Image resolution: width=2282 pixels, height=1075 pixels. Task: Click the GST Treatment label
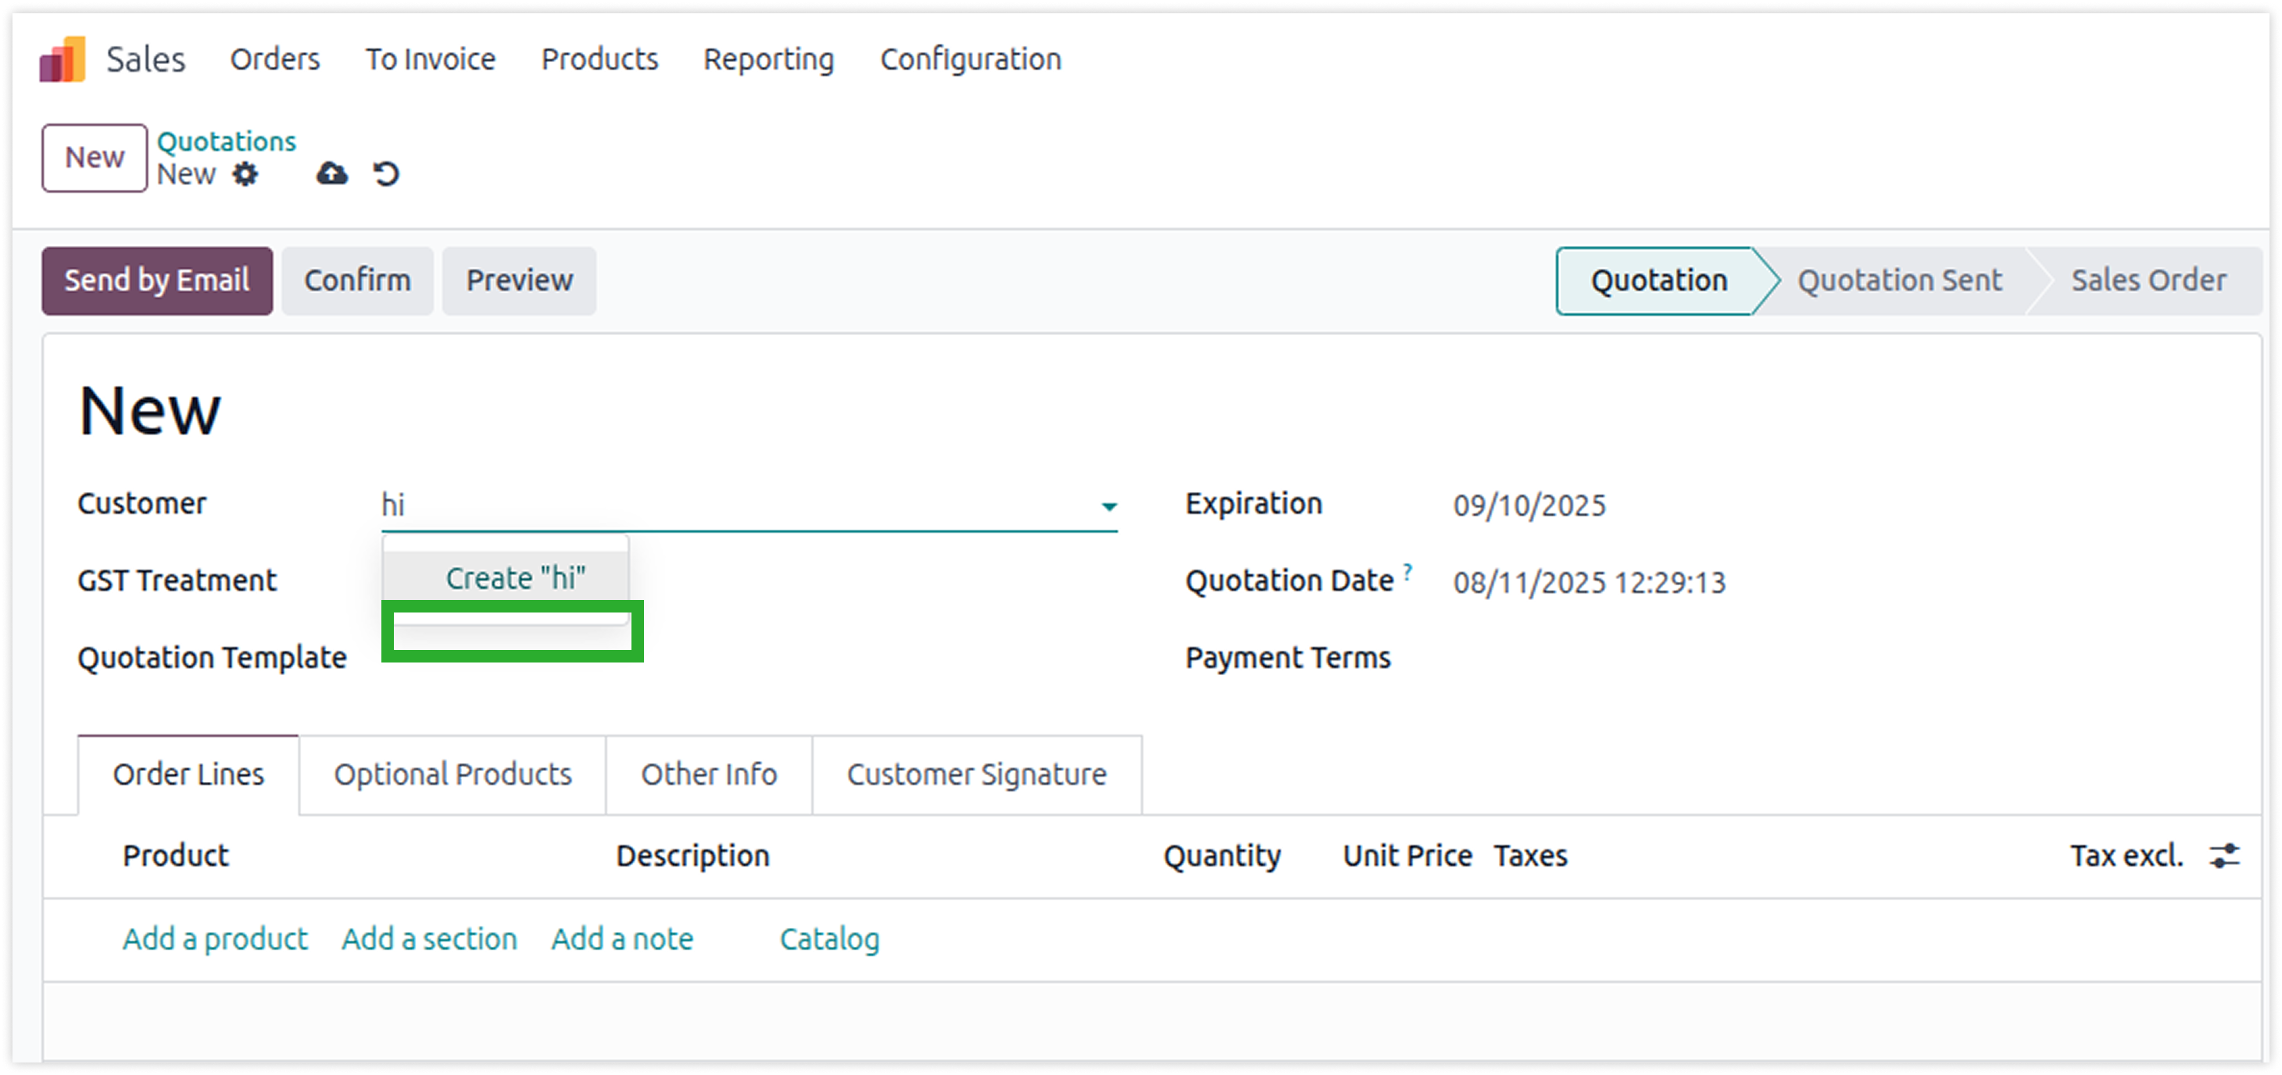(177, 581)
